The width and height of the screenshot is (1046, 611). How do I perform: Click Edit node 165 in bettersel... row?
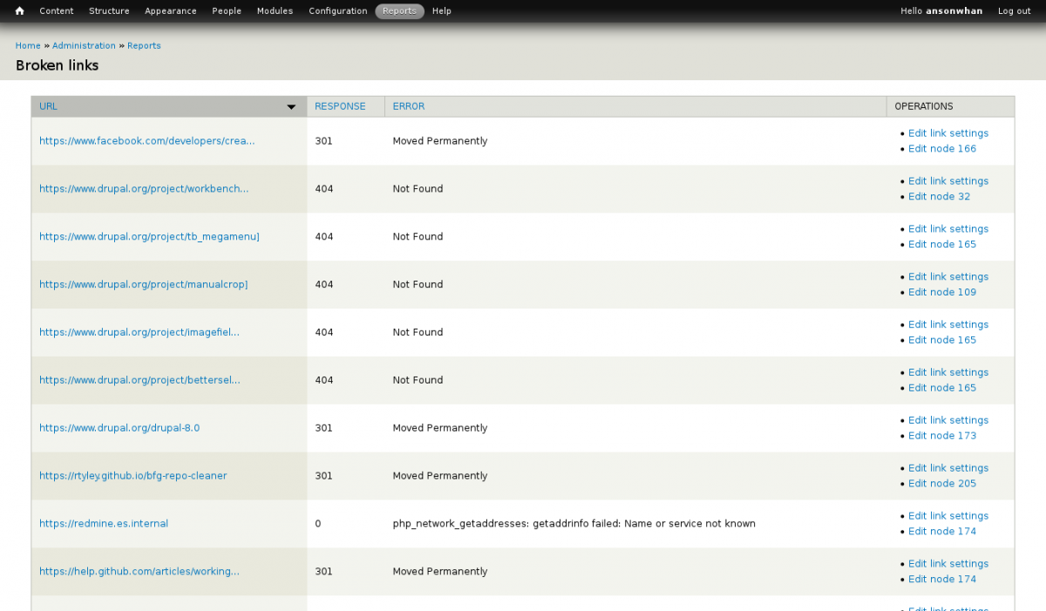click(x=942, y=389)
